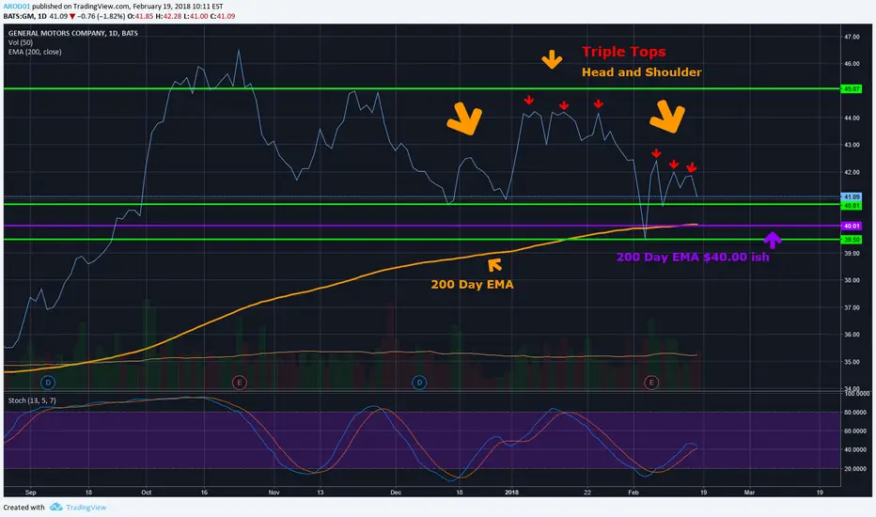Click the Stoch (13, 5, 7) legend
876x517 pixels.
click(x=32, y=400)
